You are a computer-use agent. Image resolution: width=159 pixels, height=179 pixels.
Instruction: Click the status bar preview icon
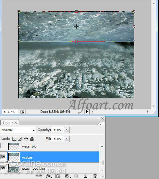tap(22, 112)
